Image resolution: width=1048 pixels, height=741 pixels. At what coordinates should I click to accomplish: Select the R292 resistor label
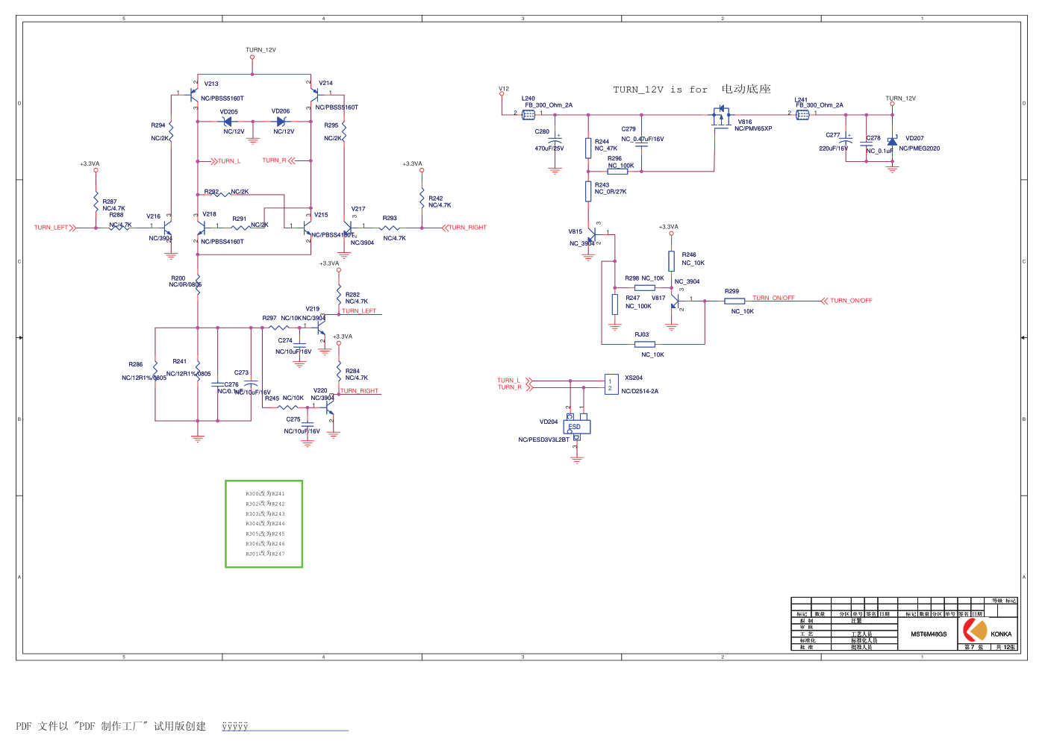tap(212, 192)
